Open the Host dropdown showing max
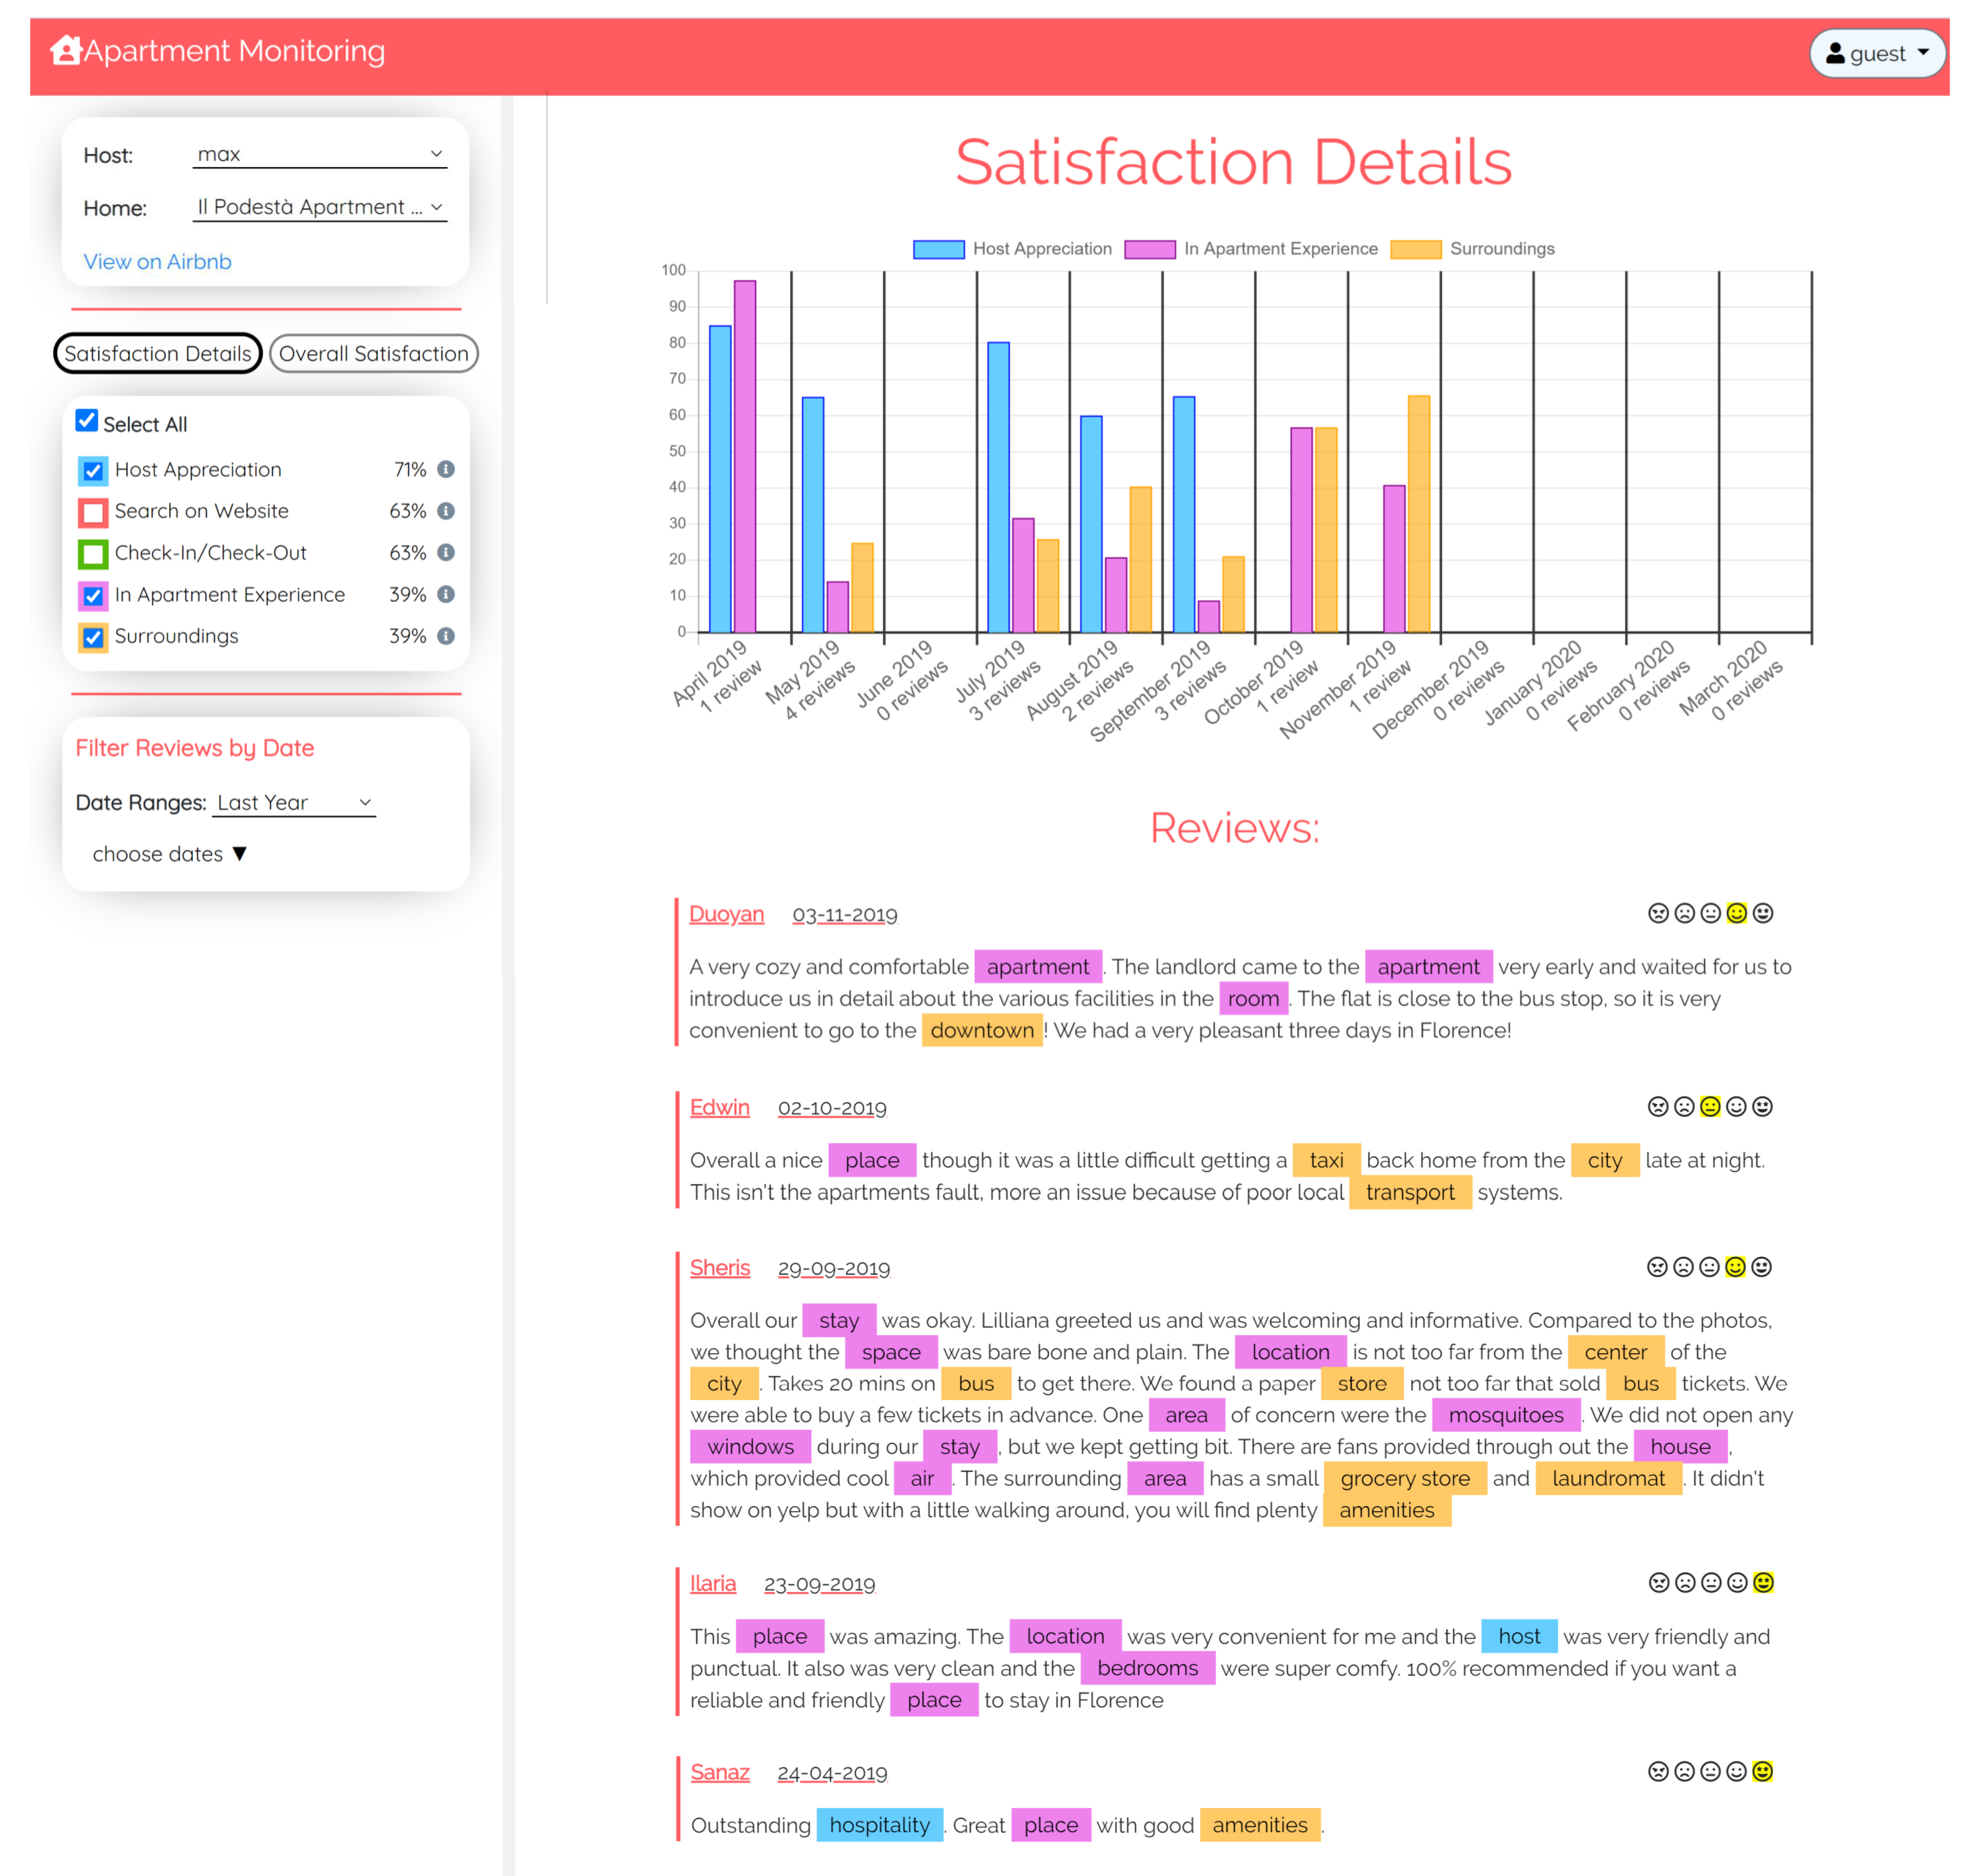This screenshot has width=1971, height=1876. [319, 154]
